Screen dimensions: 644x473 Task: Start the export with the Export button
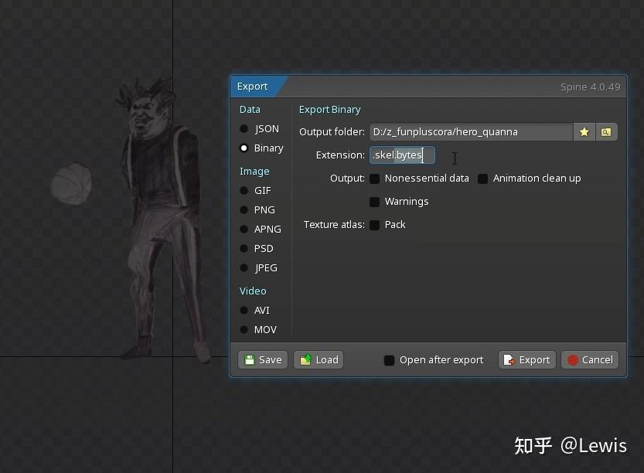(x=527, y=360)
